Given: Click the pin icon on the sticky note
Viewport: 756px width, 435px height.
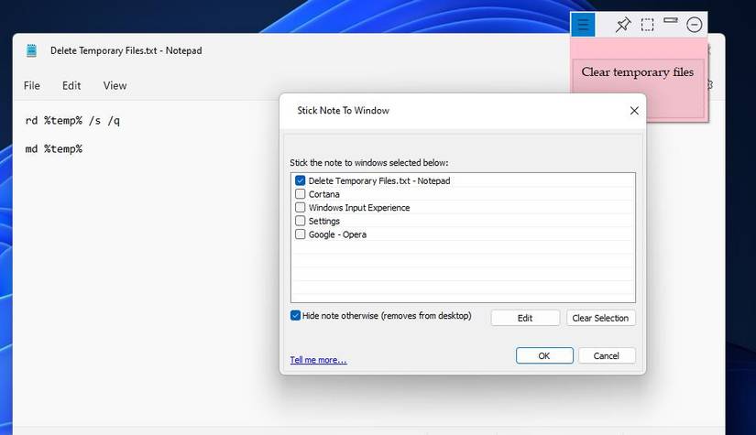Looking at the screenshot, I should [x=623, y=25].
